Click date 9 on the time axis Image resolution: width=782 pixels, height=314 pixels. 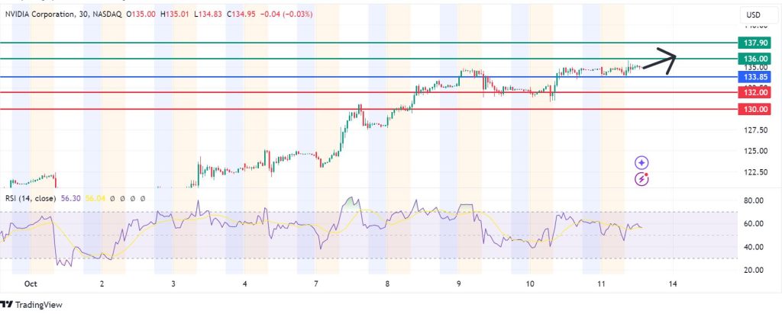459,284
